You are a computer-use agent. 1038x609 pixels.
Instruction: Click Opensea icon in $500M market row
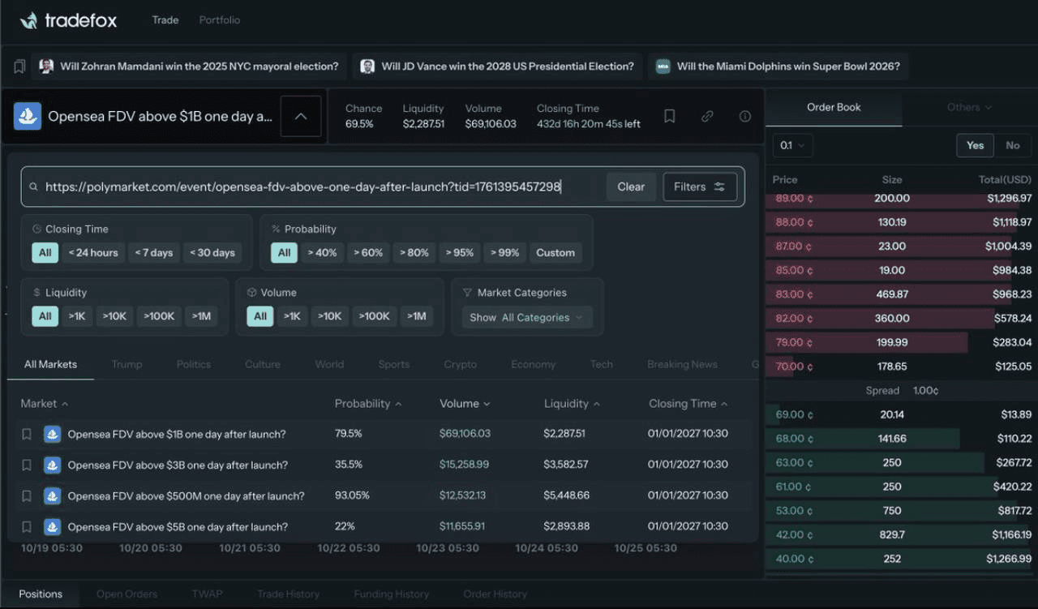pyautogui.click(x=53, y=495)
